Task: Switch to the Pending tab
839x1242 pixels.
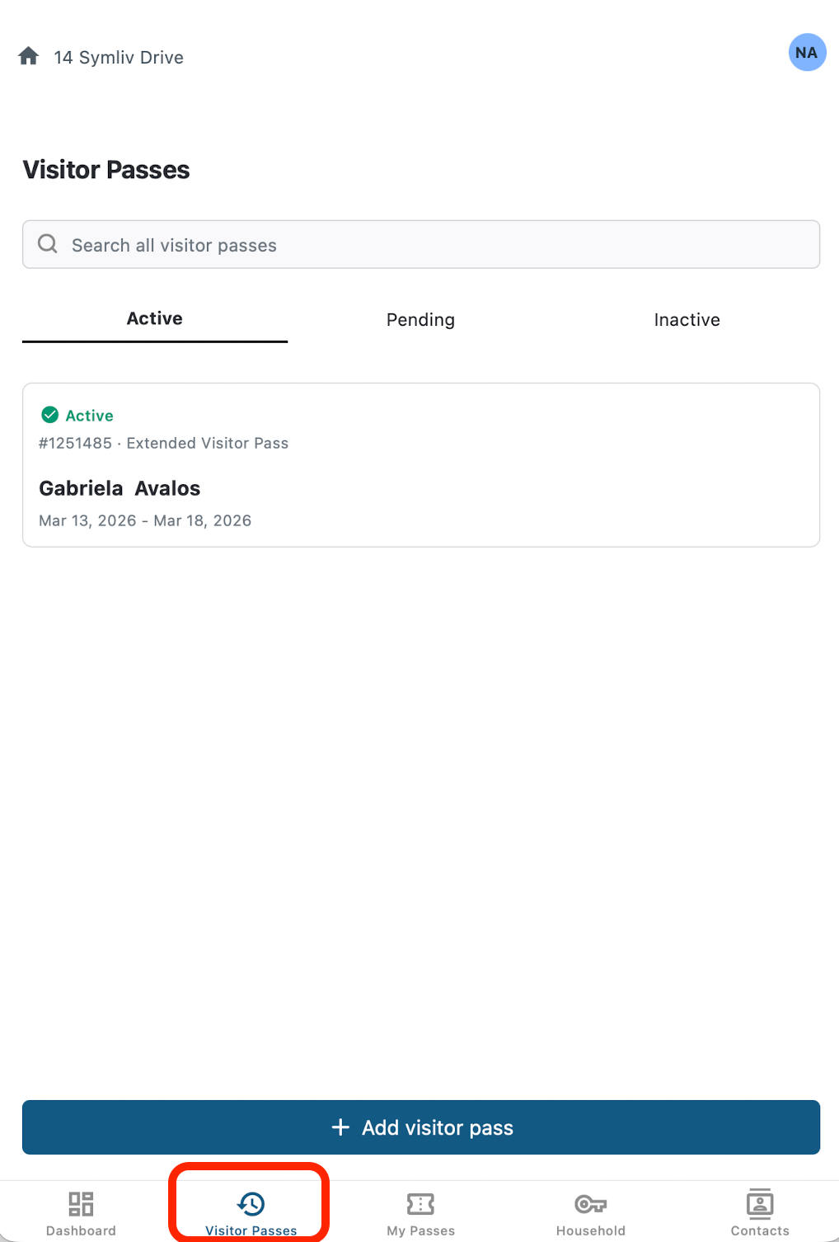Action: 420,320
